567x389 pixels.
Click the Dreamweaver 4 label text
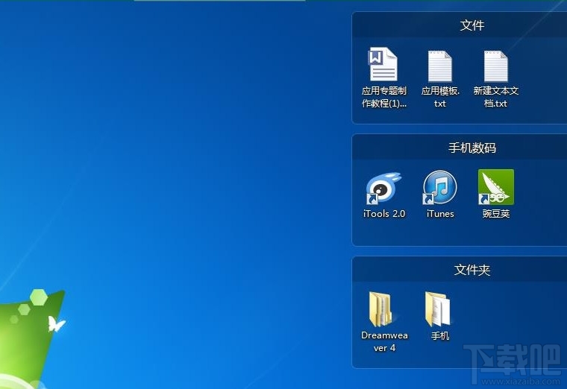tap(384, 341)
